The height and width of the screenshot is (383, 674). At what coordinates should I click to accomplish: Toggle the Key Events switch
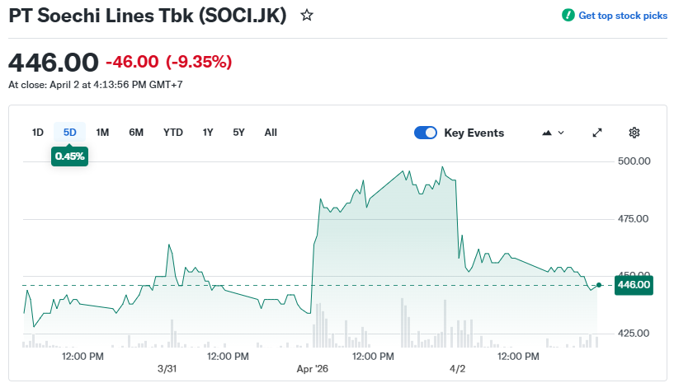(x=426, y=133)
